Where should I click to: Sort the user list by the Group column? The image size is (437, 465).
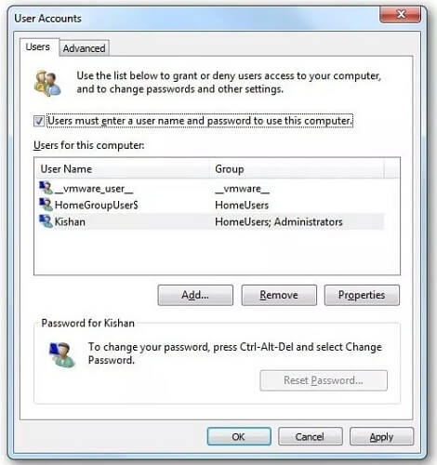click(297, 169)
